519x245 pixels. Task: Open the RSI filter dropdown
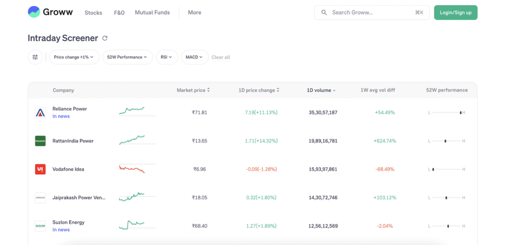pos(167,57)
